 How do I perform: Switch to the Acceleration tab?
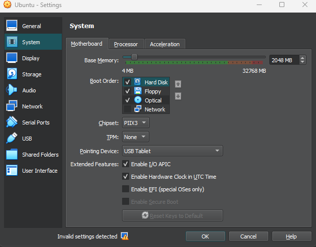(x=164, y=44)
